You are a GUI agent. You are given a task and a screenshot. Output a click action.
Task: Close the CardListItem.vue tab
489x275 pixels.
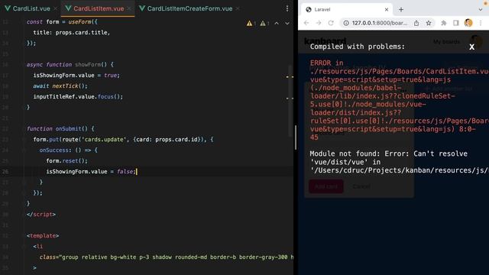click(129, 8)
